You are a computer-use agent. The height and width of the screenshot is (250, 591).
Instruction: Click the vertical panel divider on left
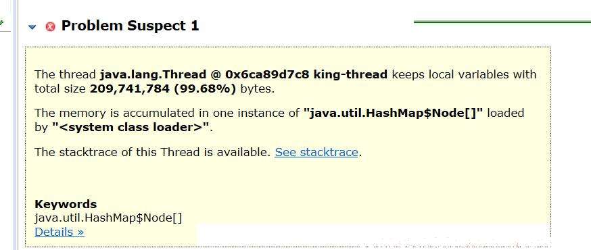(x=15, y=125)
